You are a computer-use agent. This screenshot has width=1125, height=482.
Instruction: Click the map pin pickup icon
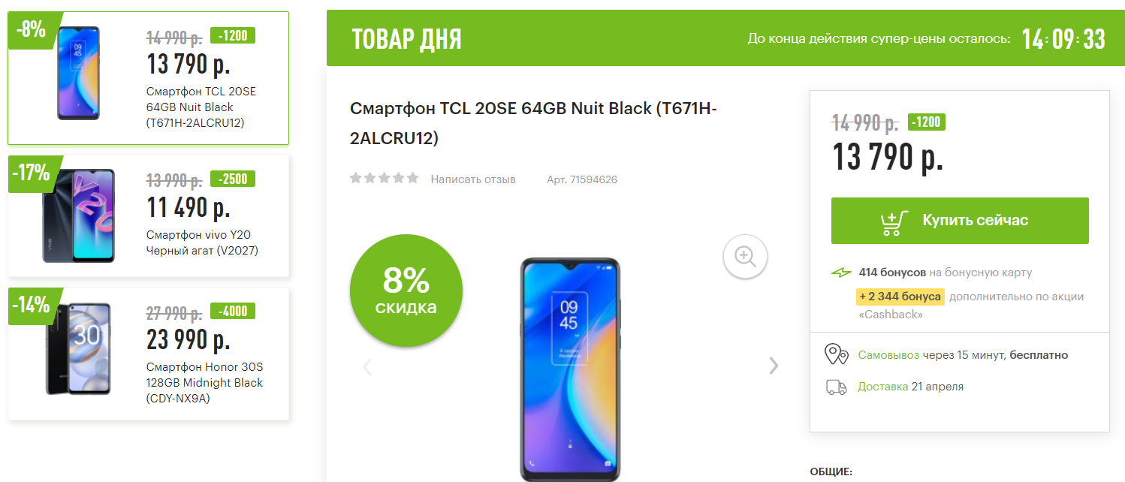click(837, 354)
